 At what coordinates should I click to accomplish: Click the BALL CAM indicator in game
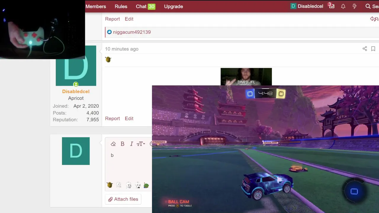point(179,202)
